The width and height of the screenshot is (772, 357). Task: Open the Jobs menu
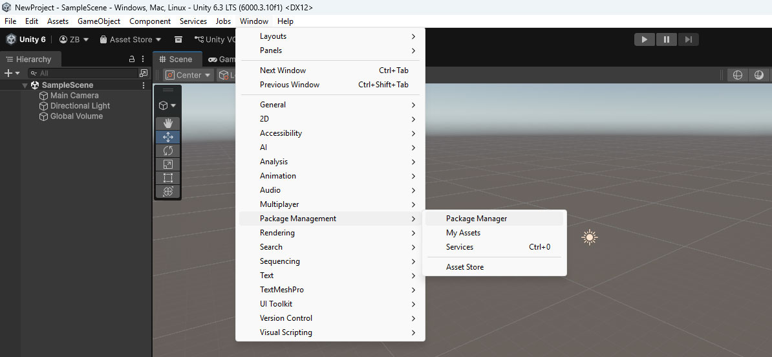[x=223, y=21]
